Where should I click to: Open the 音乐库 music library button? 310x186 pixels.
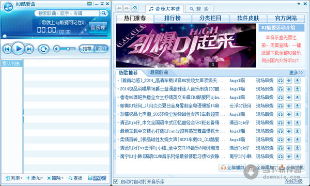[98, 28]
